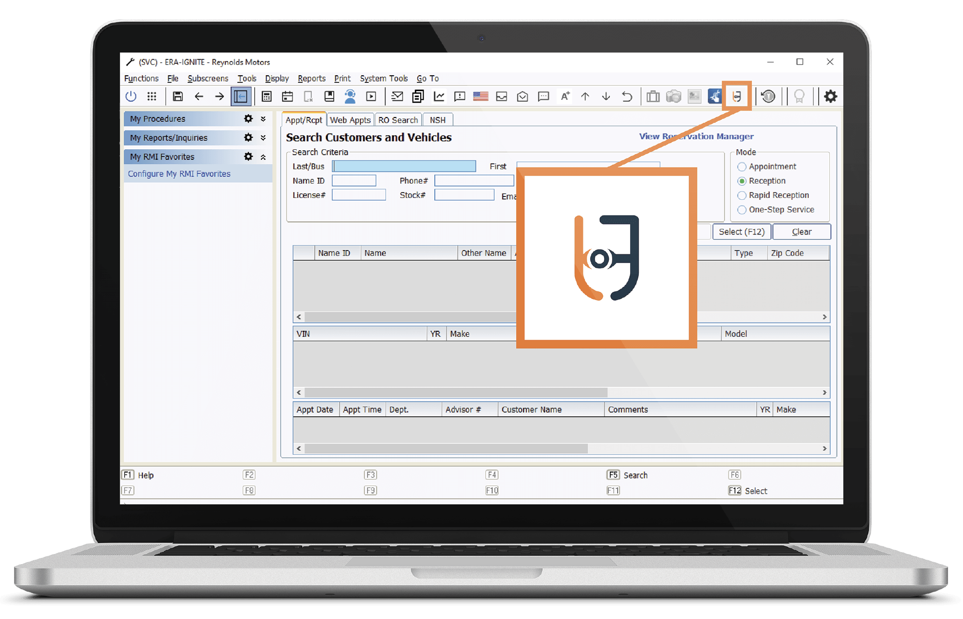Click the F1 Help function key label

click(x=138, y=475)
